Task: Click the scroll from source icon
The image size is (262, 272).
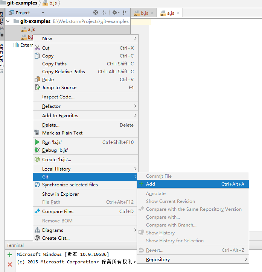Action: click(96, 13)
